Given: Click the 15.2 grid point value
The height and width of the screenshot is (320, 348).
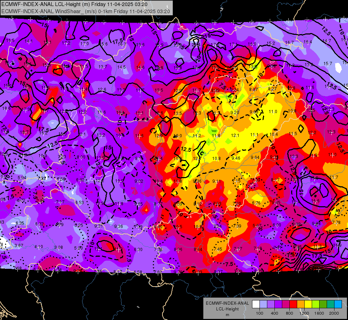Looking at the screenshot, I should pyautogui.click(x=271, y=43).
